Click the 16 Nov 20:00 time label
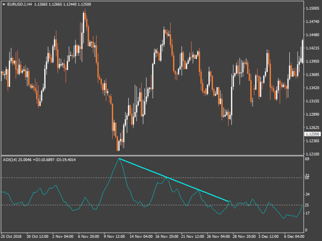 (x=167, y=236)
